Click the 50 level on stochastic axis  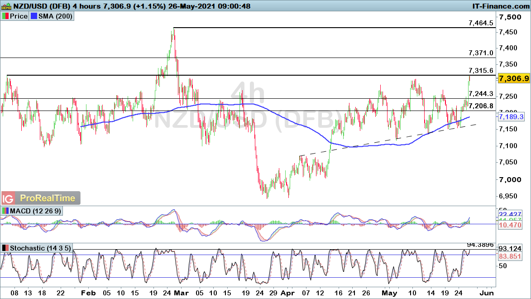(x=503, y=266)
